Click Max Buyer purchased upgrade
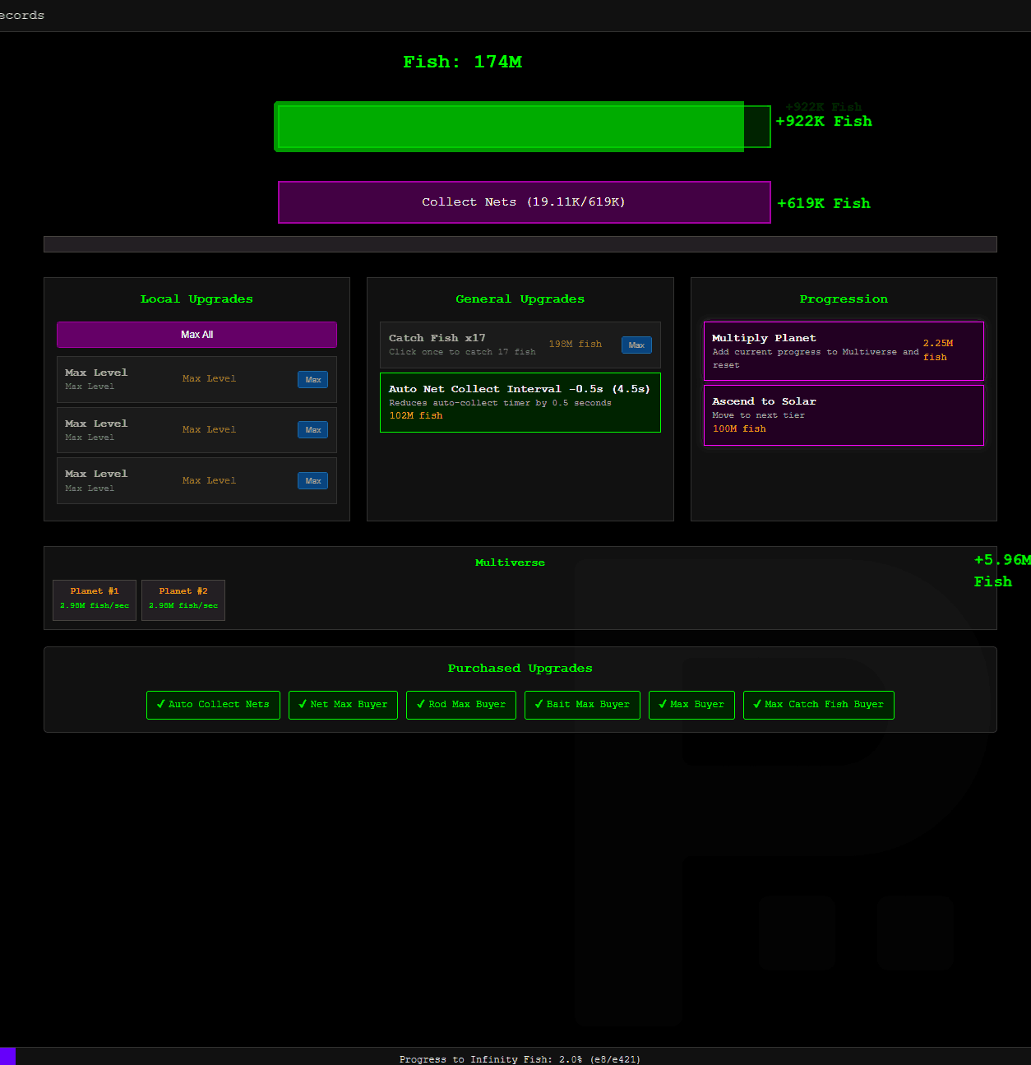 click(x=691, y=705)
